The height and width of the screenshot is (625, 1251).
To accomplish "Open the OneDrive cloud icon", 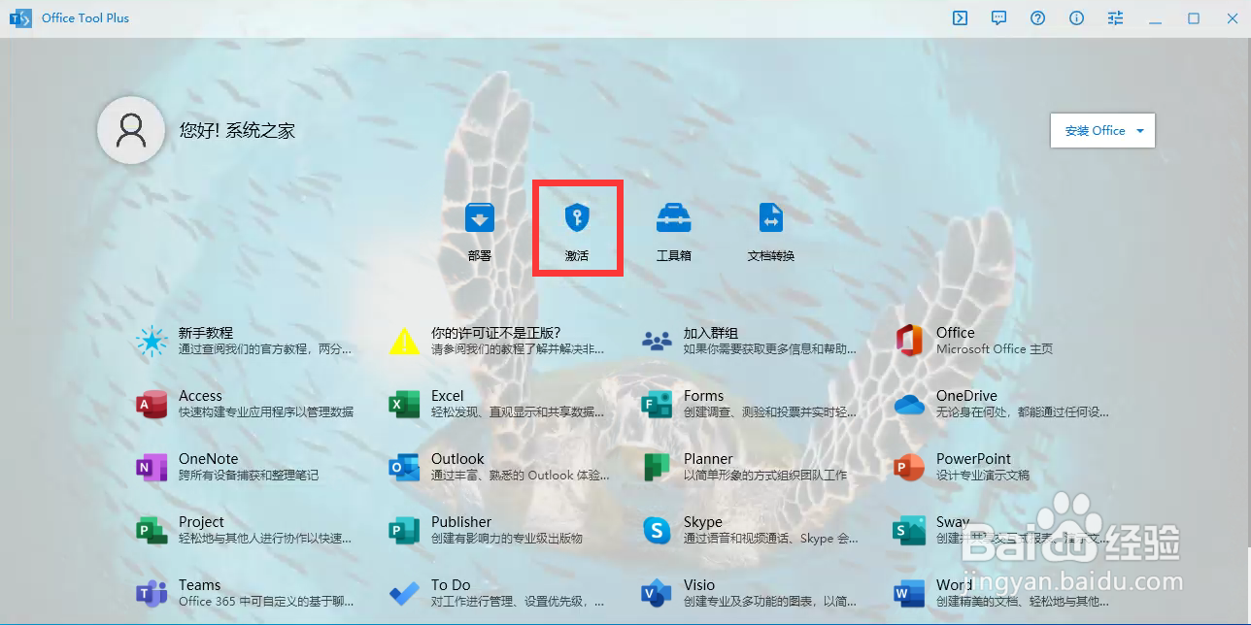I will [909, 405].
